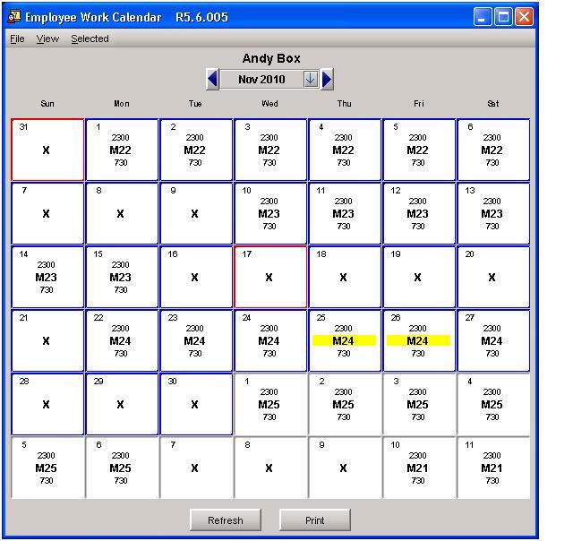Select highlighted M24 shift on November 26
The width and height of the screenshot is (573, 541).
pos(418,340)
